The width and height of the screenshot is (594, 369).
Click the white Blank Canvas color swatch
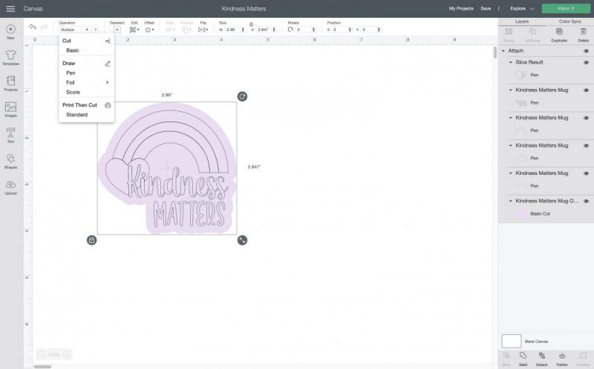(512, 341)
